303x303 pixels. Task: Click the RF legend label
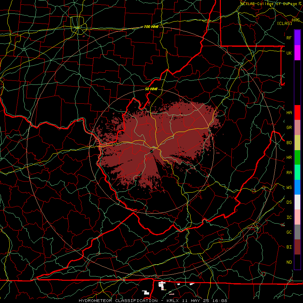pos(289,38)
